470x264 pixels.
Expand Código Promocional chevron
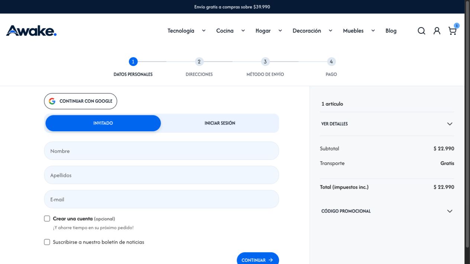450,211
